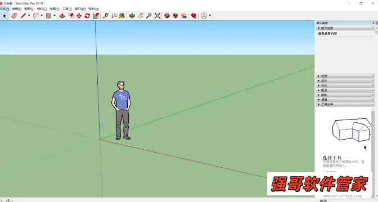378x202 pixels.
Task: Open shape tool dropdown arrow
Action: (x=55, y=16)
